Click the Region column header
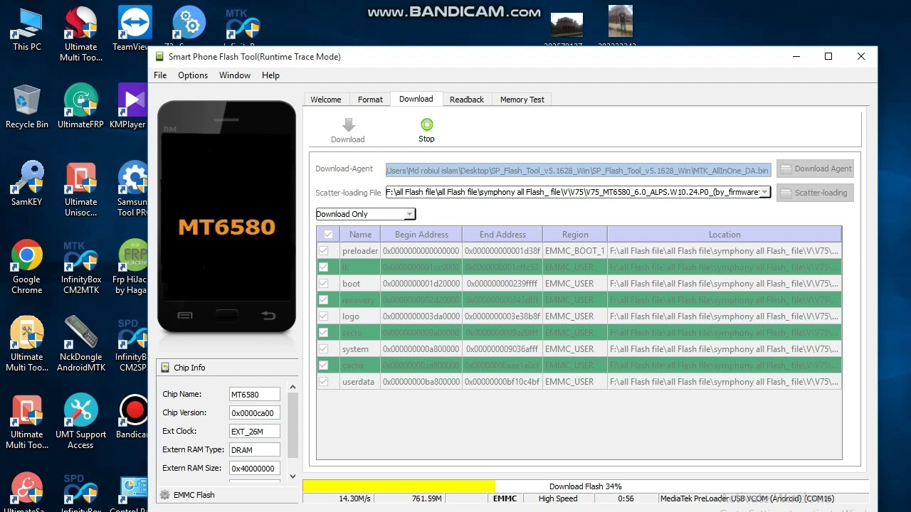Viewport: 911px width, 512px height. (x=575, y=234)
